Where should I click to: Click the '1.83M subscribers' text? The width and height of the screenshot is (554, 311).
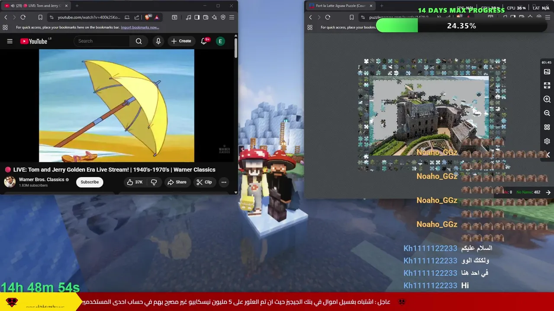[33, 186]
